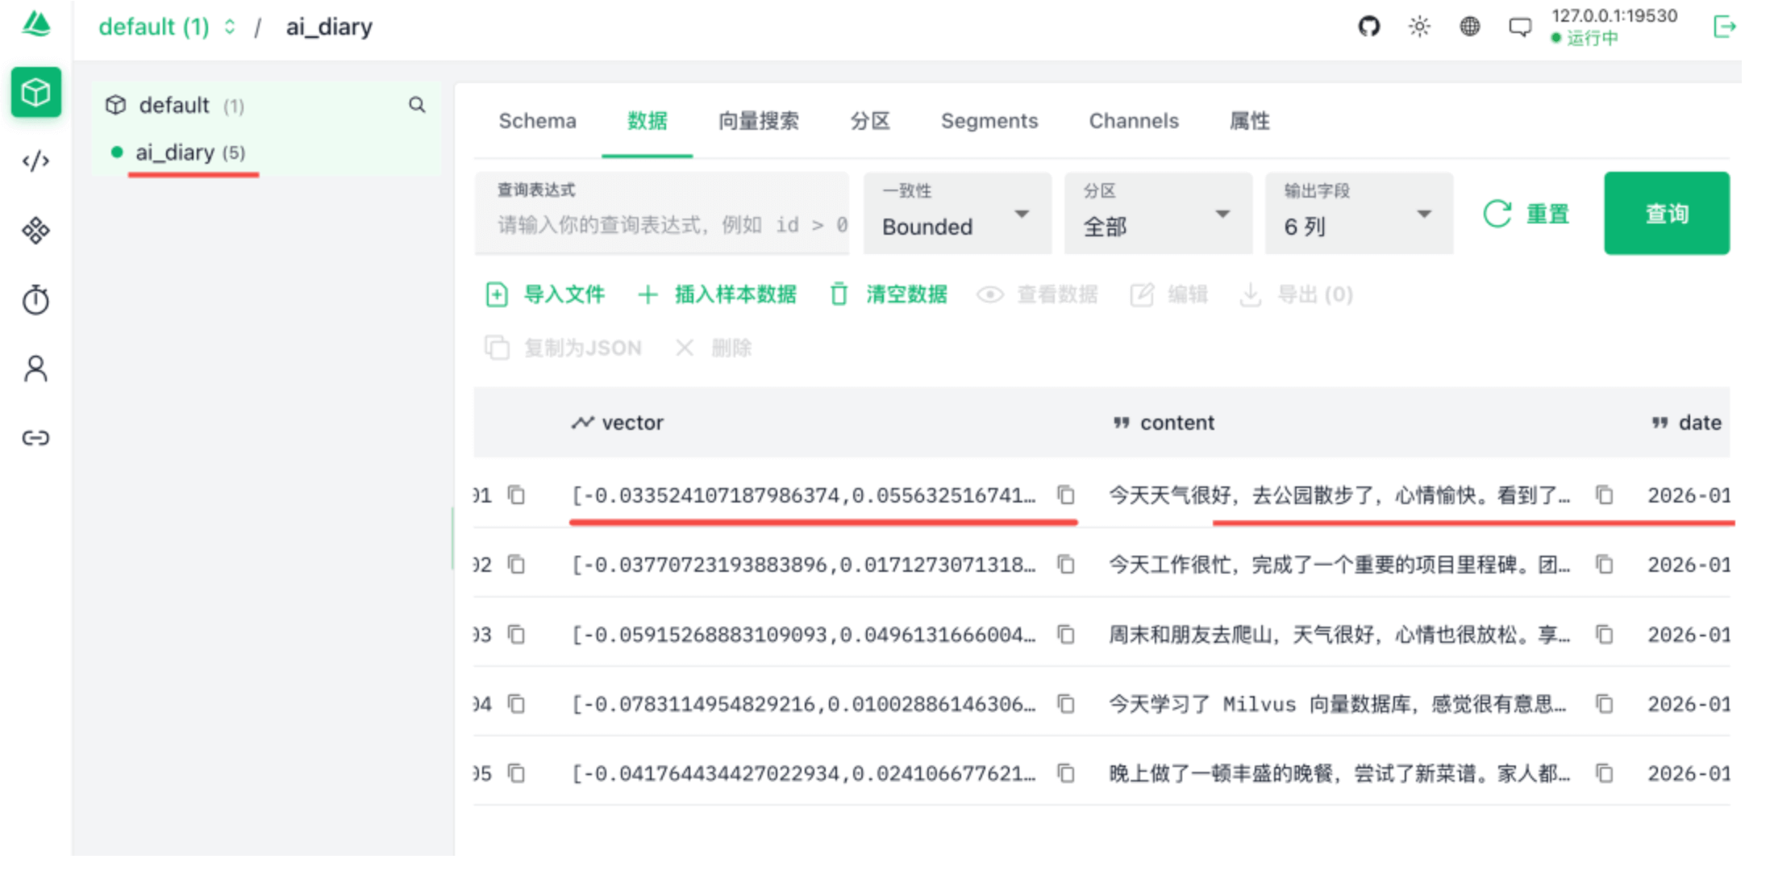This screenshot has width=1774, height=884.
Task: Open the stopwatch sidebar icon
Action: pos(36,300)
